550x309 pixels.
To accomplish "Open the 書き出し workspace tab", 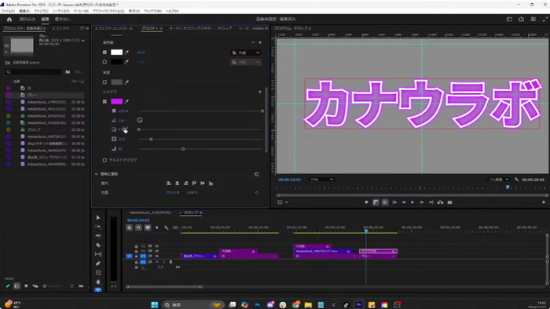I will 63,20.
